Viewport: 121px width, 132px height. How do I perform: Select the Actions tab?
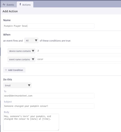[x=25, y=5]
